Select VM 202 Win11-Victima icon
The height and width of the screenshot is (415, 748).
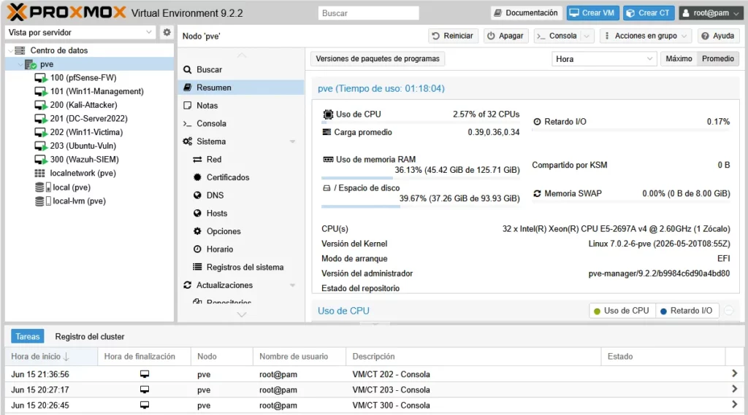point(41,133)
